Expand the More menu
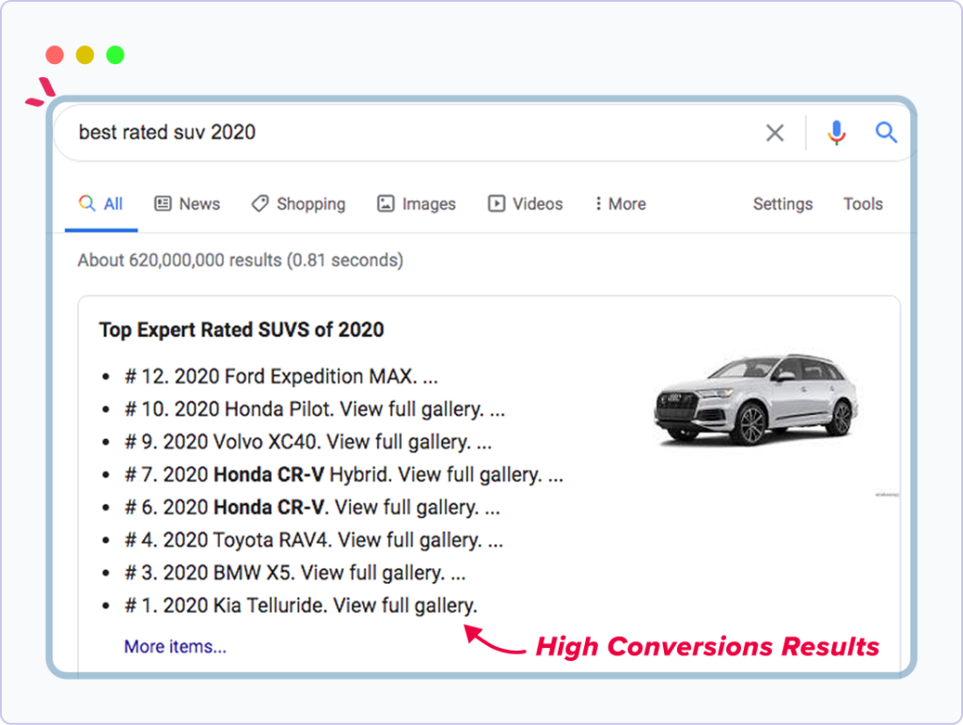Screen dimensions: 963x725 tap(620, 204)
